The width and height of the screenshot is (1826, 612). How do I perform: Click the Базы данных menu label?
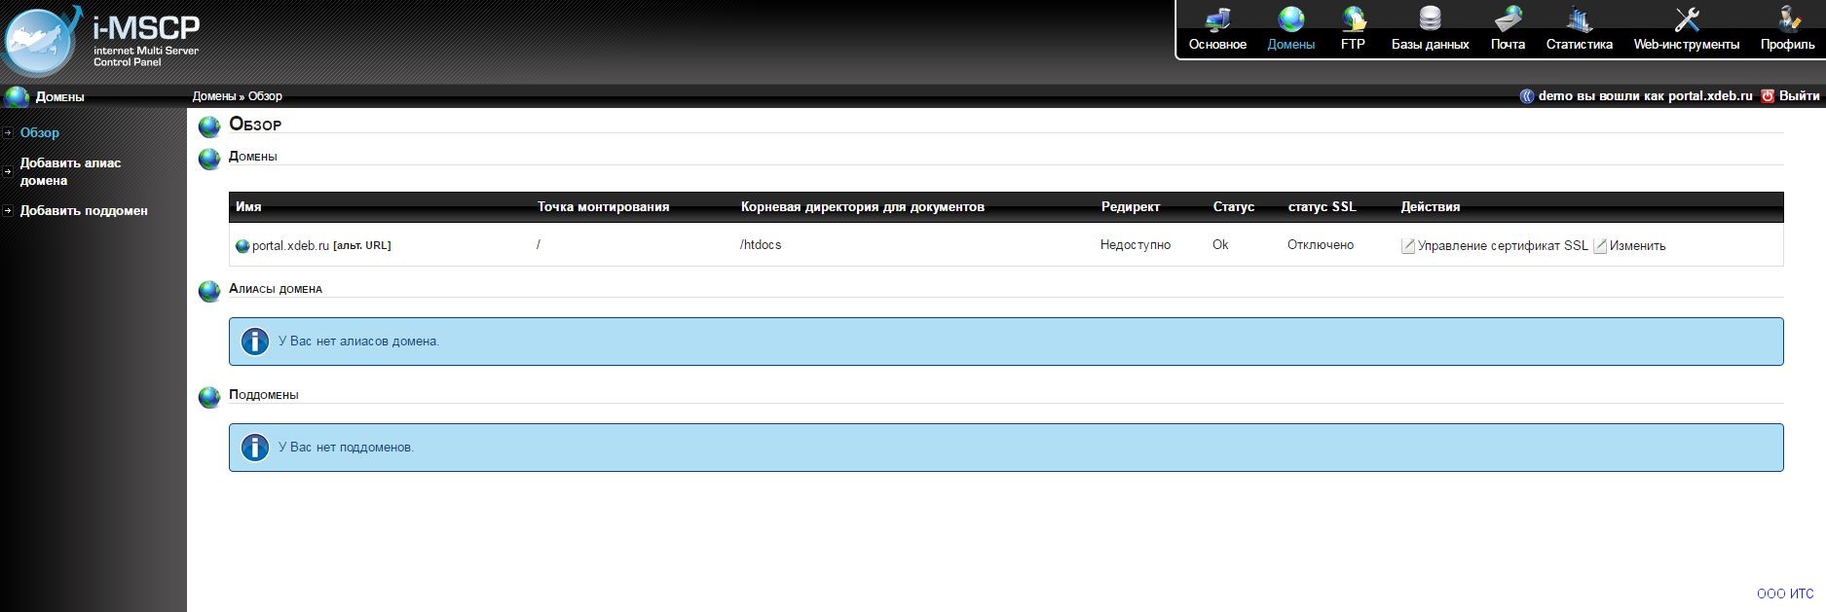coord(1430,45)
